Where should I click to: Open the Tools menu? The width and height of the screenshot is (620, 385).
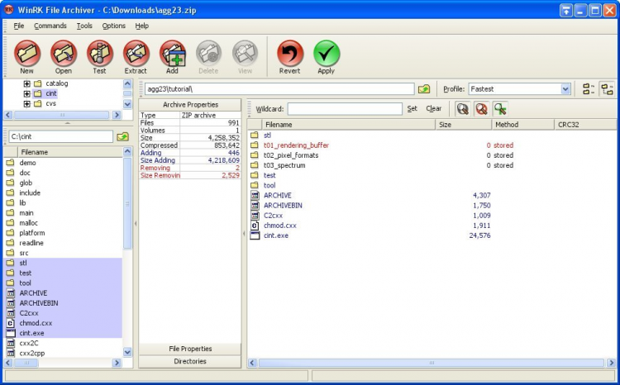click(x=84, y=26)
